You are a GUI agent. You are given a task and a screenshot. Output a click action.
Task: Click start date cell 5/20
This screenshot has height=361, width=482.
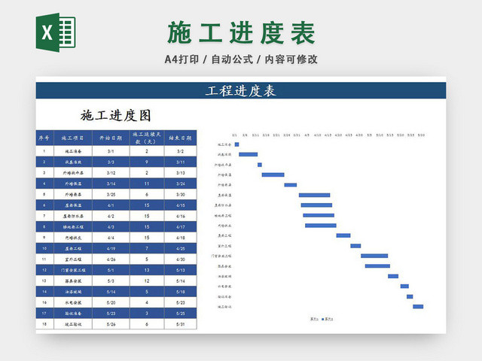pos(111,302)
